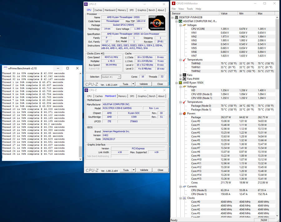Image resolution: width=281 pixels, height=222 pixels.
Task: Click the HWMonitor app icon in title bar
Action: click(173, 3)
